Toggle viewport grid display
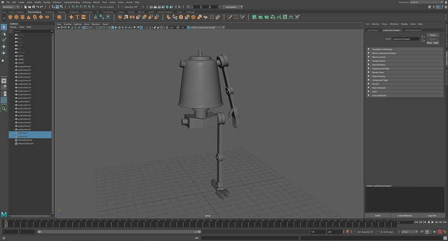This screenshot has width=448, height=241. click(x=84, y=28)
